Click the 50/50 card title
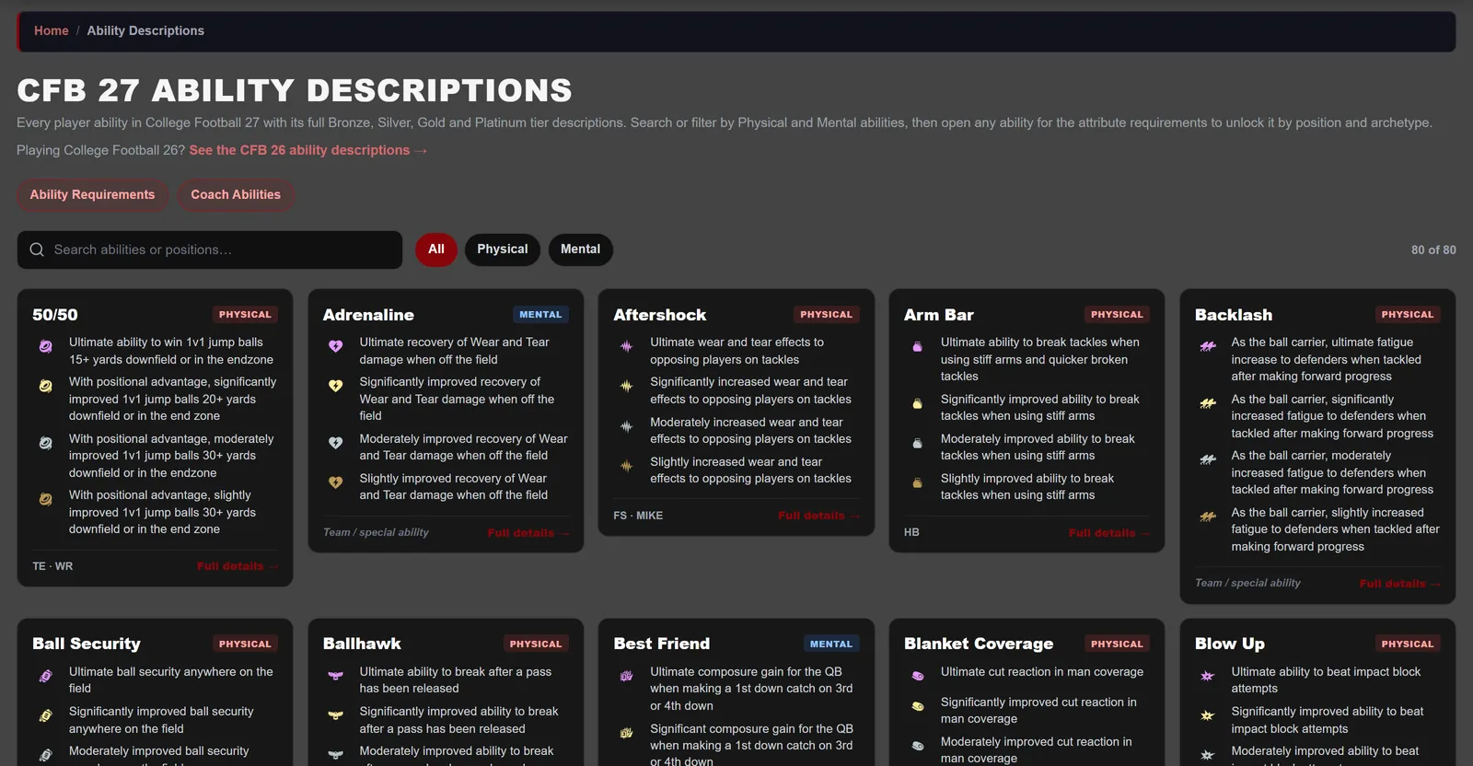Image resolution: width=1473 pixels, height=766 pixels. (x=55, y=315)
